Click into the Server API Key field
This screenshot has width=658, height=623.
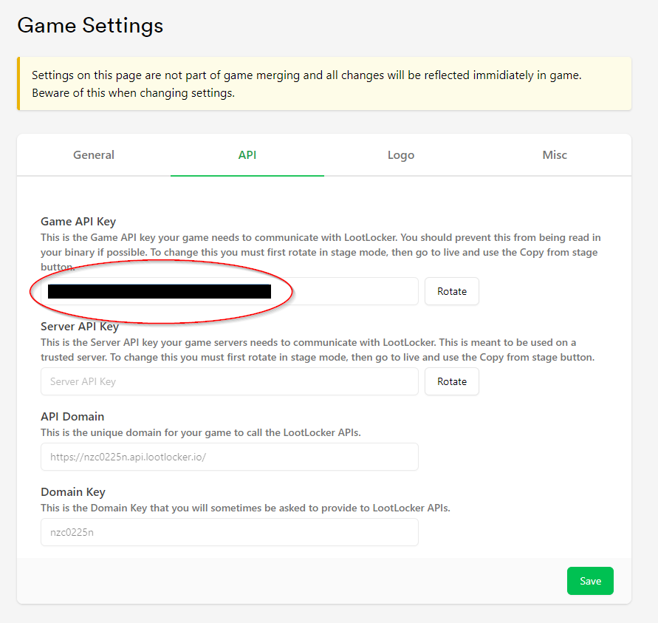pos(230,381)
